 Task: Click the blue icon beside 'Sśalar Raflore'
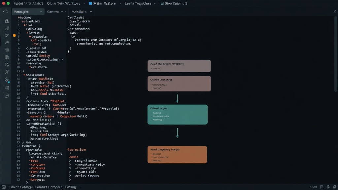click(x=90, y=3)
